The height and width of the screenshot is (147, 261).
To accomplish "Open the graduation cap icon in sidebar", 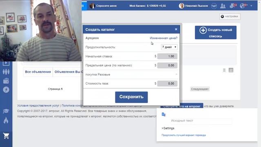I will click(x=6, y=111).
